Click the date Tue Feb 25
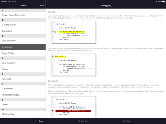Image resolution: width=166 pixels, height=124 pixels. point(12,1)
